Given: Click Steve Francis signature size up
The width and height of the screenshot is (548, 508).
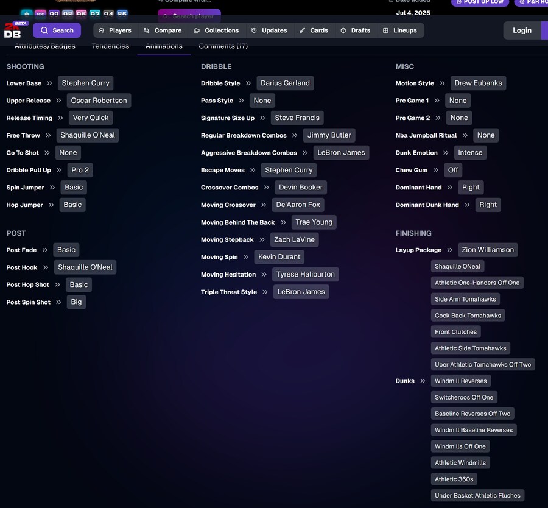Looking at the screenshot, I should pos(297,118).
